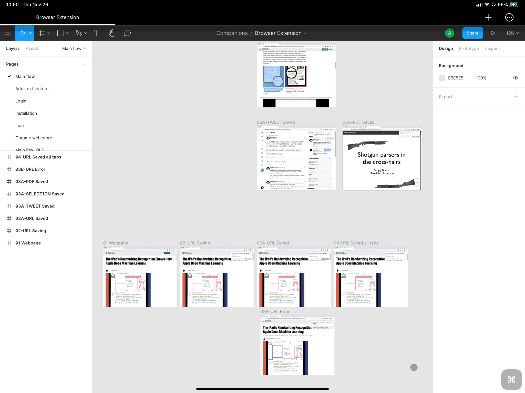Open the zoom level dropdown
Image resolution: width=525 pixels, height=393 pixels.
512,33
